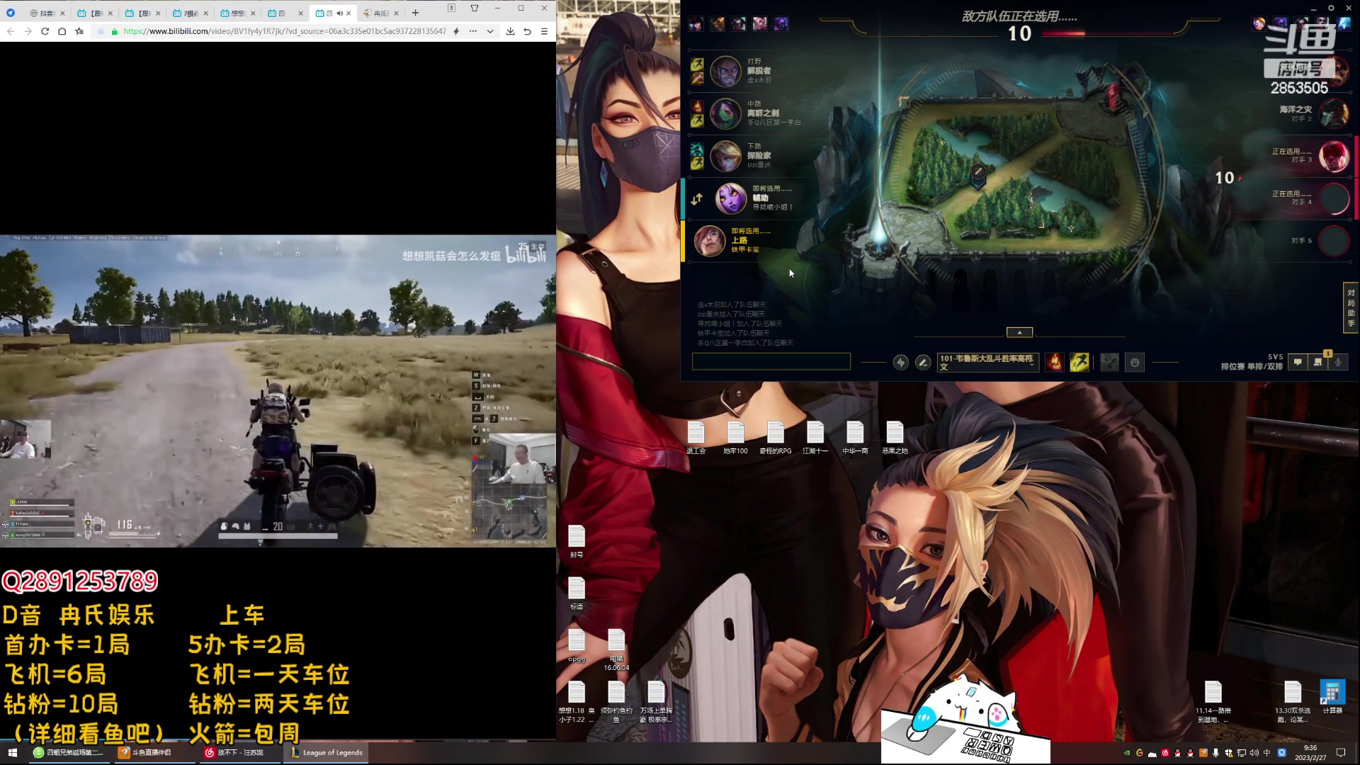Switch to the 想想 bilibili tab

pyautogui.click(x=237, y=13)
